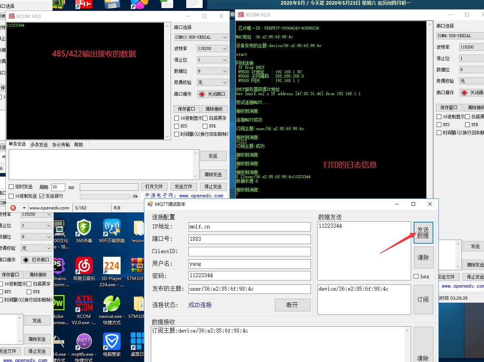Screen dimensions: 484x362
Task: Click the 断开 button in MQTT调试助手
Action: [x=293, y=305]
